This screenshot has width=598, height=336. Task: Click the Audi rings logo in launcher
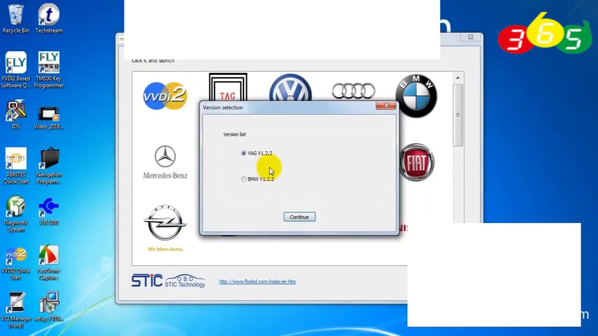(353, 91)
